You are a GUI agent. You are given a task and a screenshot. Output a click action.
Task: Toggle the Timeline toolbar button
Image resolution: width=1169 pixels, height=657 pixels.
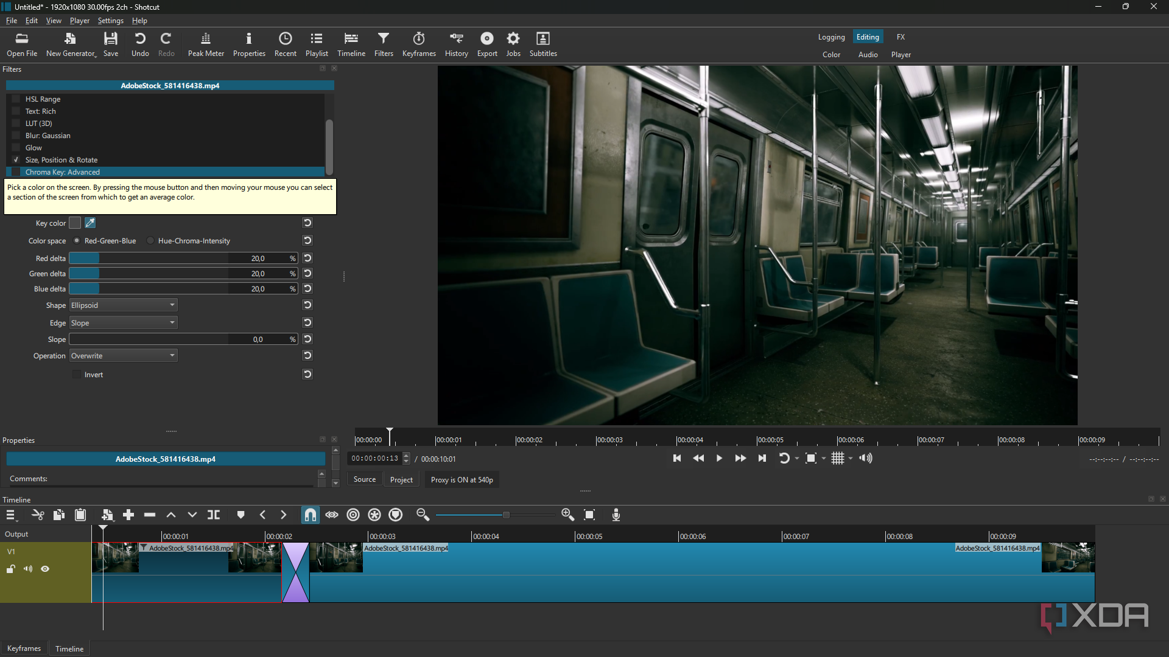tap(351, 44)
